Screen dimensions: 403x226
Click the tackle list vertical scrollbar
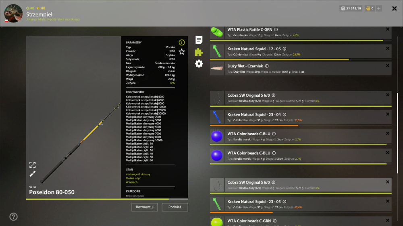click(397, 133)
